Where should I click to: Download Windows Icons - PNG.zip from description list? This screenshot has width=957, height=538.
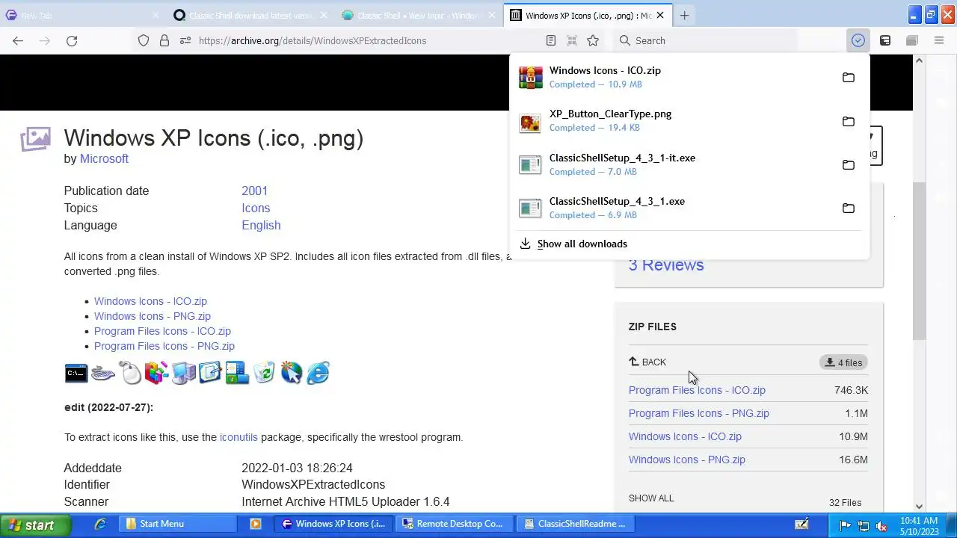click(x=153, y=316)
